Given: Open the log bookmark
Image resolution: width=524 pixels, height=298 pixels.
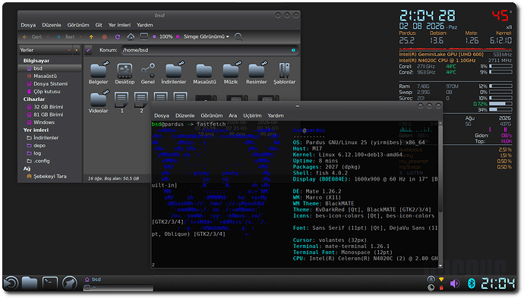Looking at the screenshot, I should tap(50, 153).
